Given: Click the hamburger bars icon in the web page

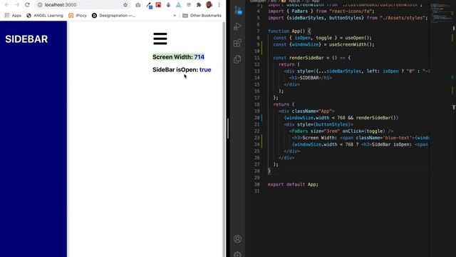Looking at the screenshot, I should (x=160, y=39).
